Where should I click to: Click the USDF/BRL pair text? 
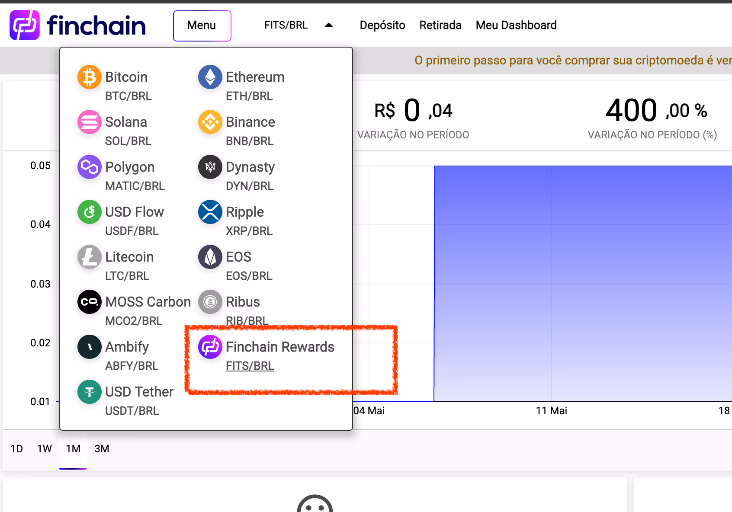132,231
